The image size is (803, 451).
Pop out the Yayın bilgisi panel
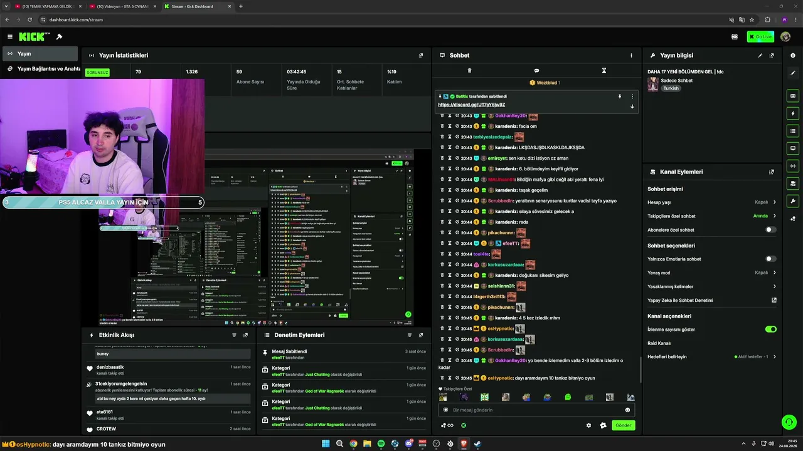[x=772, y=55]
